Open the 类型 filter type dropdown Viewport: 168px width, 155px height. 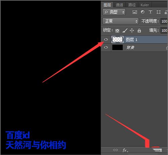pos(114,12)
